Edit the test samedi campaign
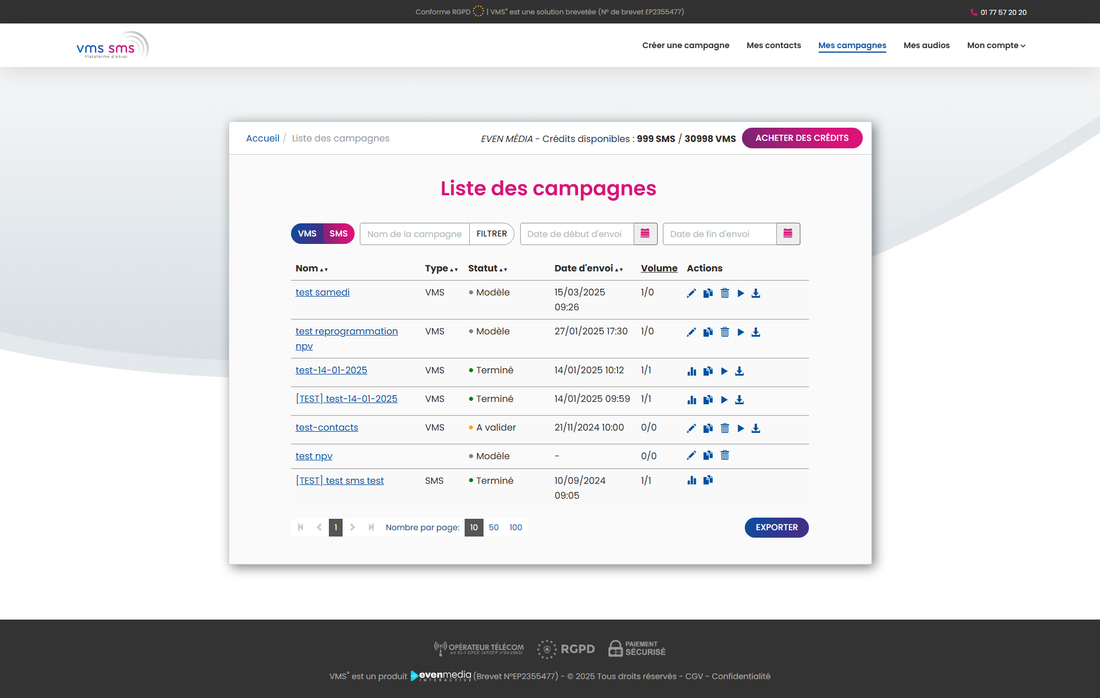This screenshot has width=1100, height=698. (692, 293)
